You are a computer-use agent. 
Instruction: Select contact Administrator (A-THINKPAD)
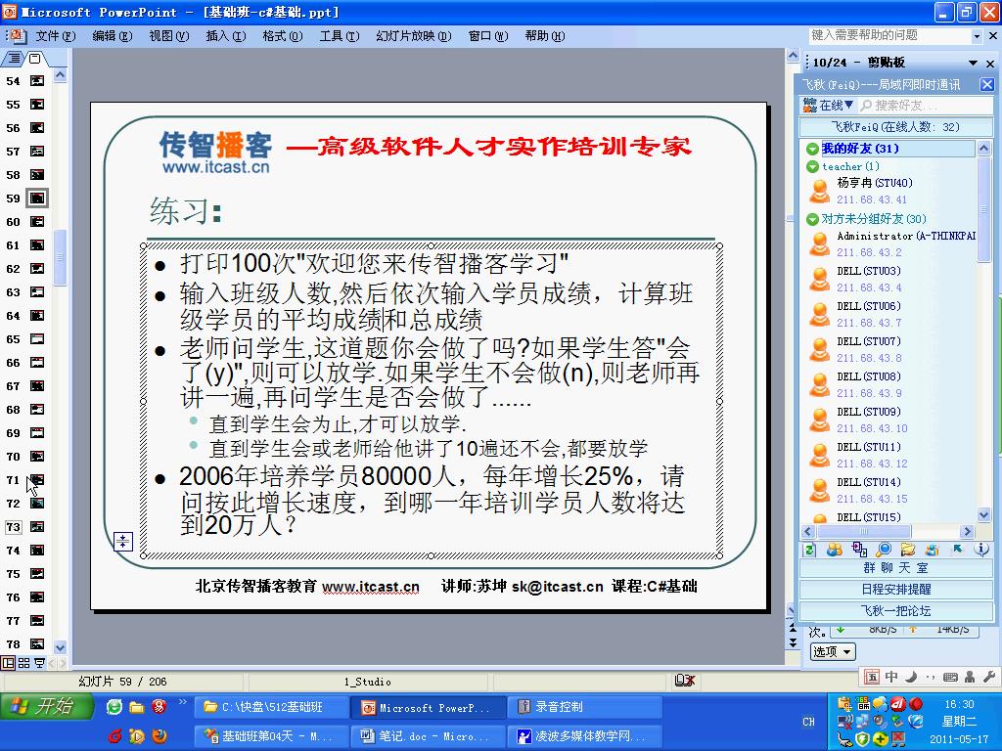click(x=892, y=243)
